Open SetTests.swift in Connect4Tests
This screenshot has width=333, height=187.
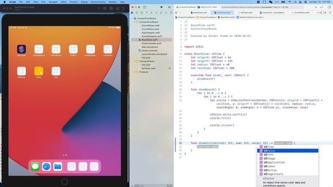click(x=148, y=69)
